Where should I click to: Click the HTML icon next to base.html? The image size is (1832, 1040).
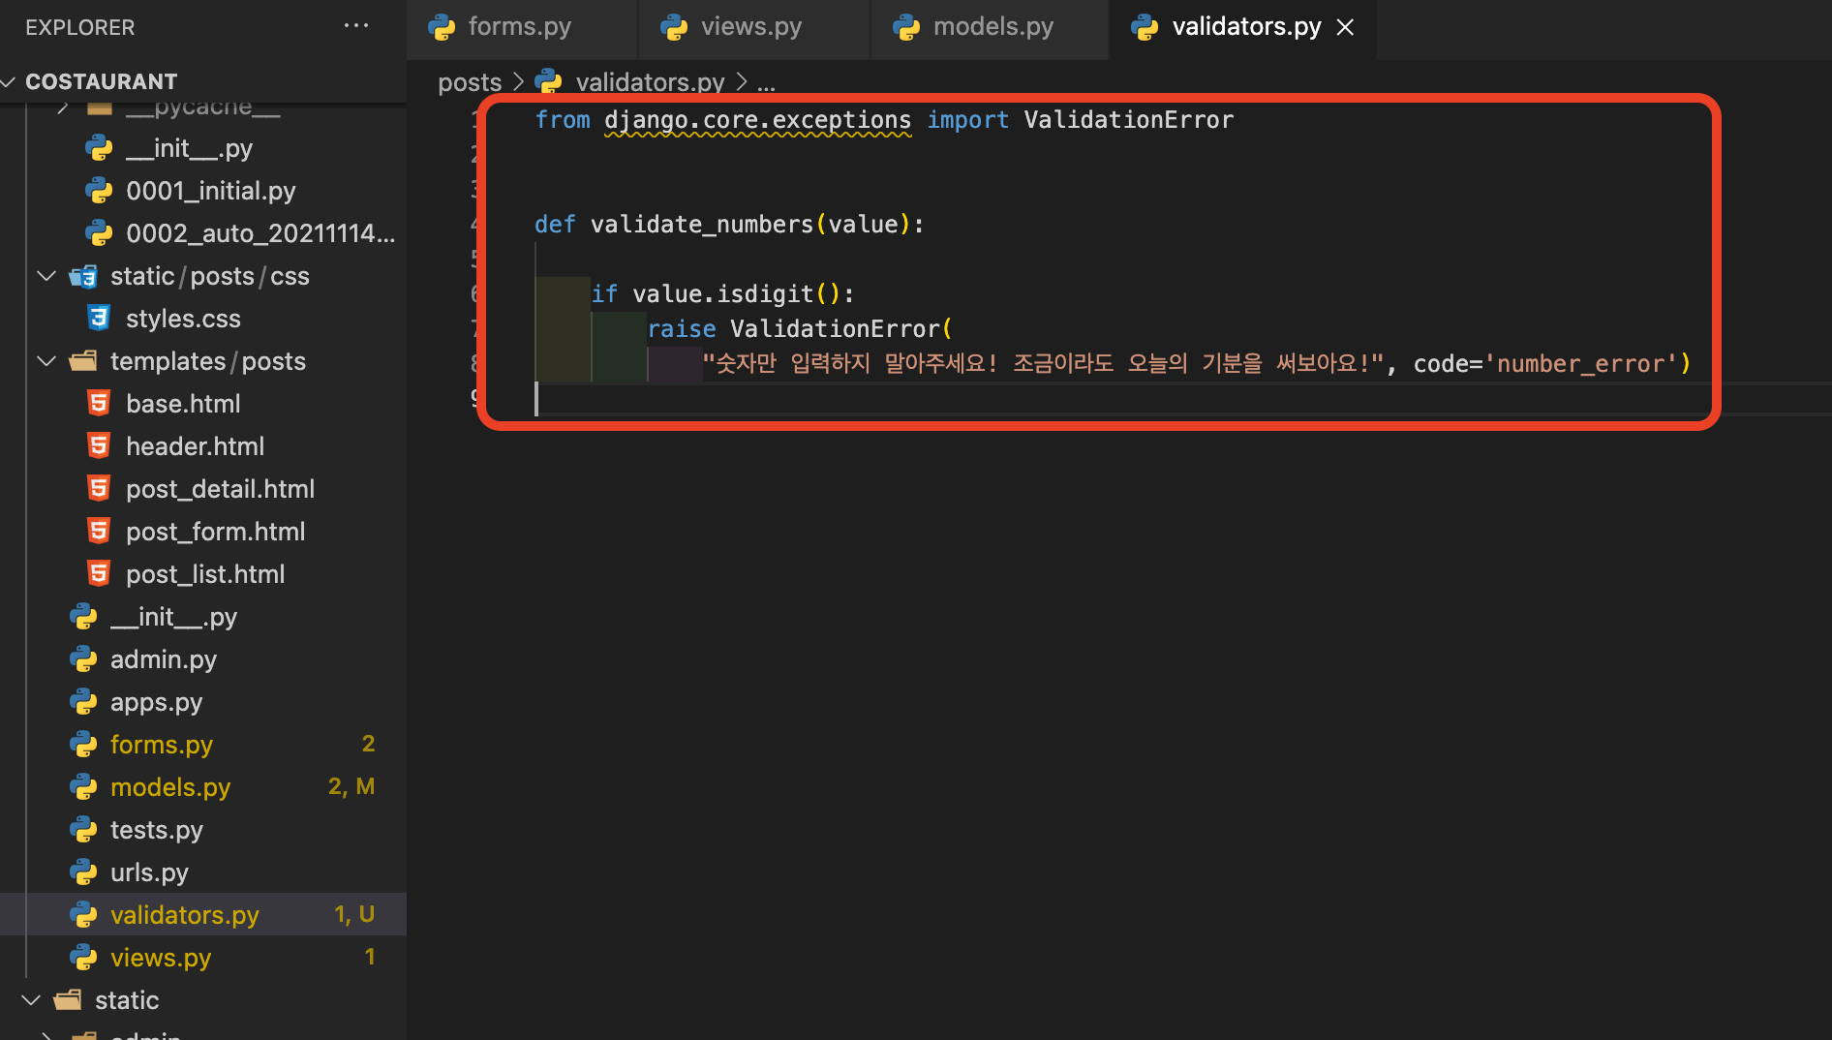click(x=98, y=403)
